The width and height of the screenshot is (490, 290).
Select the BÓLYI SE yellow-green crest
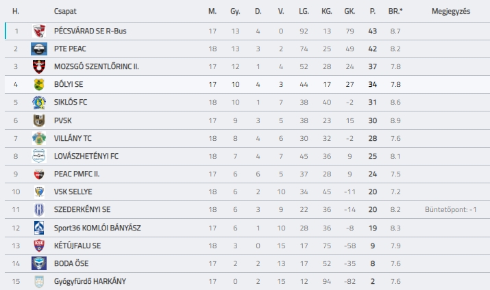(39, 85)
